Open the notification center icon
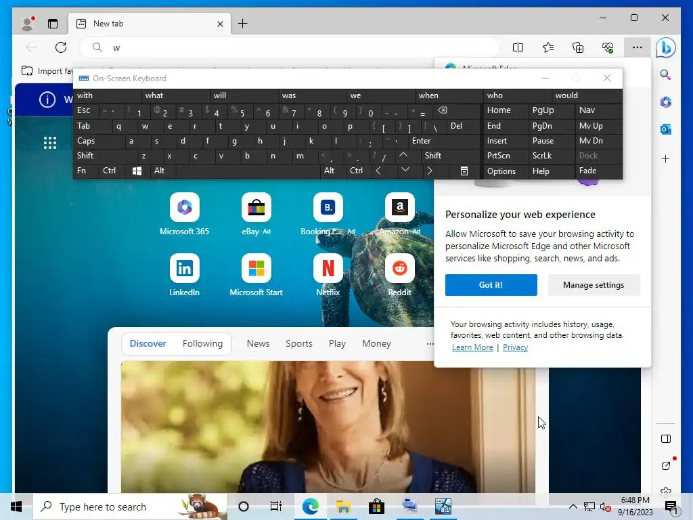693x520 pixels. click(671, 506)
